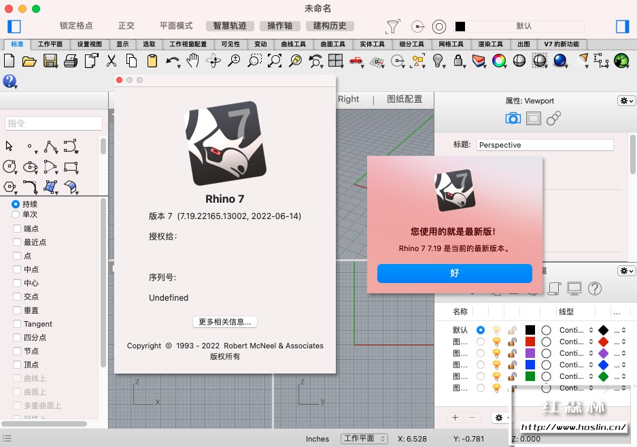Click the red car icon
Image resolution: width=637 pixels, height=447 pixels.
click(x=356, y=61)
